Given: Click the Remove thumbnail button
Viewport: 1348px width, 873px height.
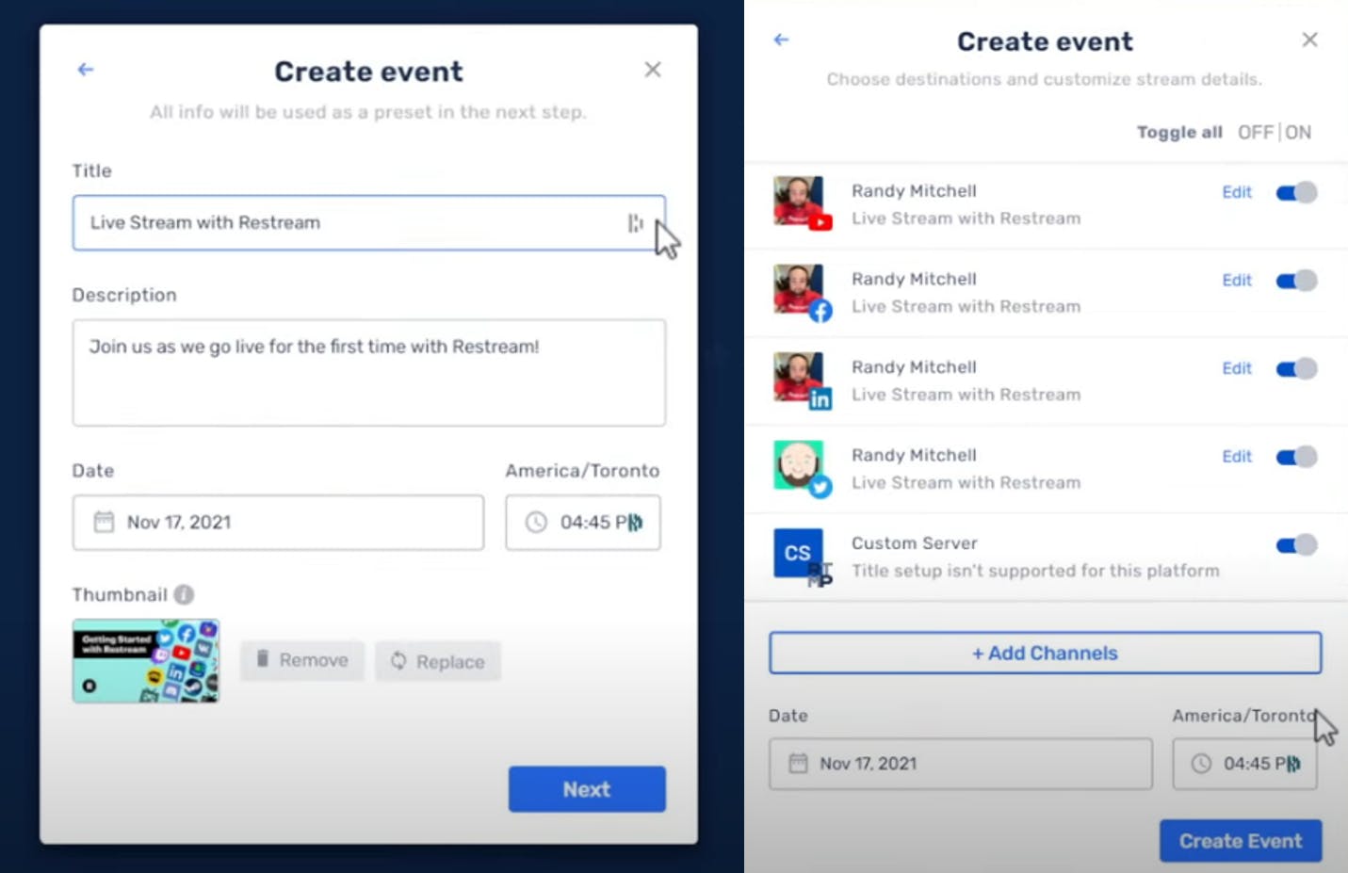Looking at the screenshot, I should pyautogui.click(x=302, y=660).
